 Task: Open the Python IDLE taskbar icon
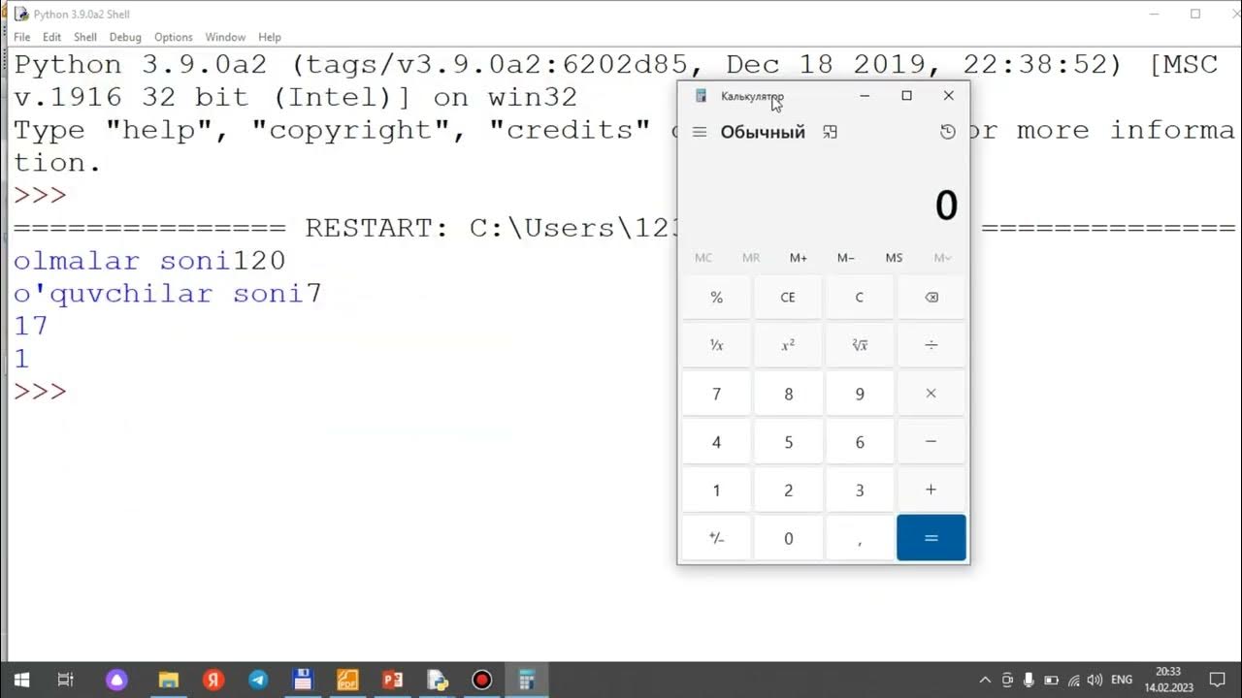[437, 680]
